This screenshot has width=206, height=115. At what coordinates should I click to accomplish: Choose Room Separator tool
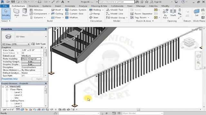(141, 14)
